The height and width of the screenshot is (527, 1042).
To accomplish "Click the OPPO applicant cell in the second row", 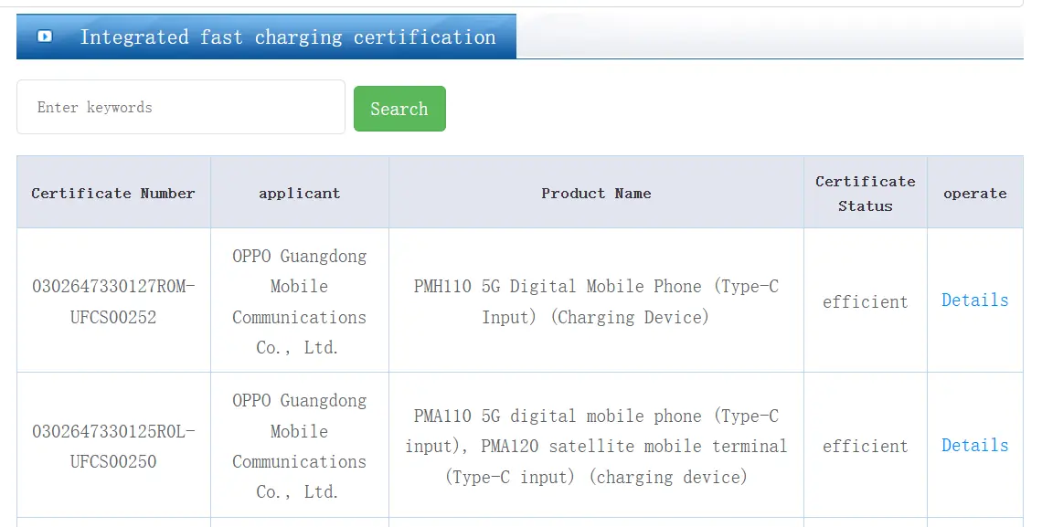I will point(300,446).
